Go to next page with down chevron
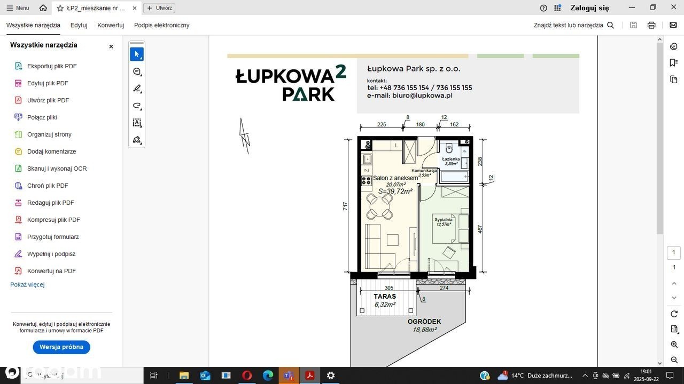The image size is (684, 384). [674, 298]
